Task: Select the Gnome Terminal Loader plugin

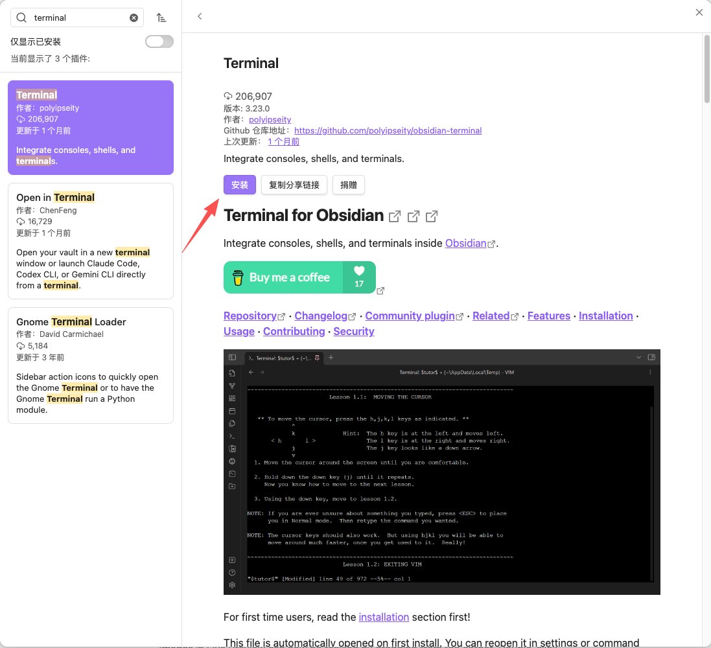Action: pyautogui.click(x=91, y=365)
